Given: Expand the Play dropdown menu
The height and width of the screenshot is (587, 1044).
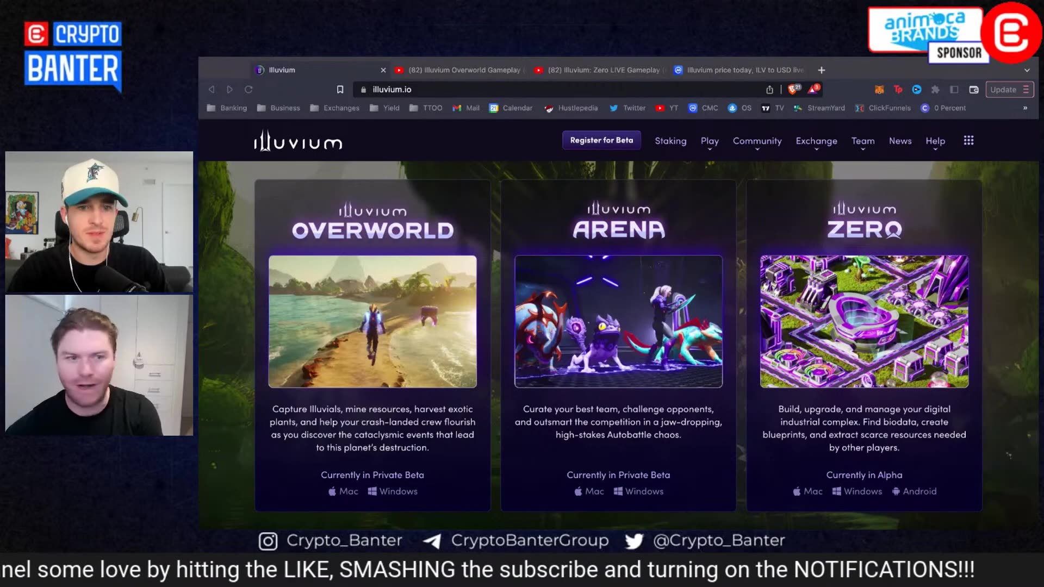Looking at the screenshot, I should coord(710,141).
